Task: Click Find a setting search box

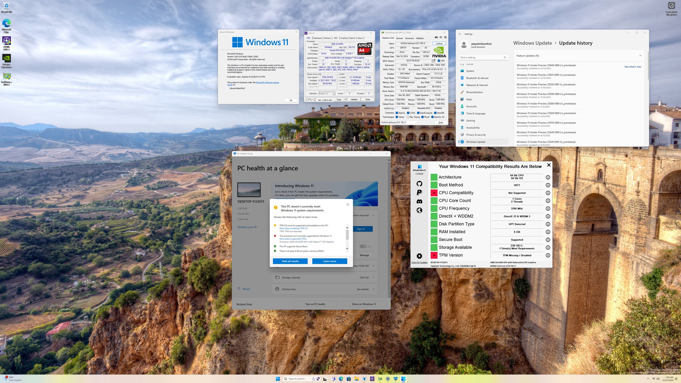Action: click(x=483, y=58)
